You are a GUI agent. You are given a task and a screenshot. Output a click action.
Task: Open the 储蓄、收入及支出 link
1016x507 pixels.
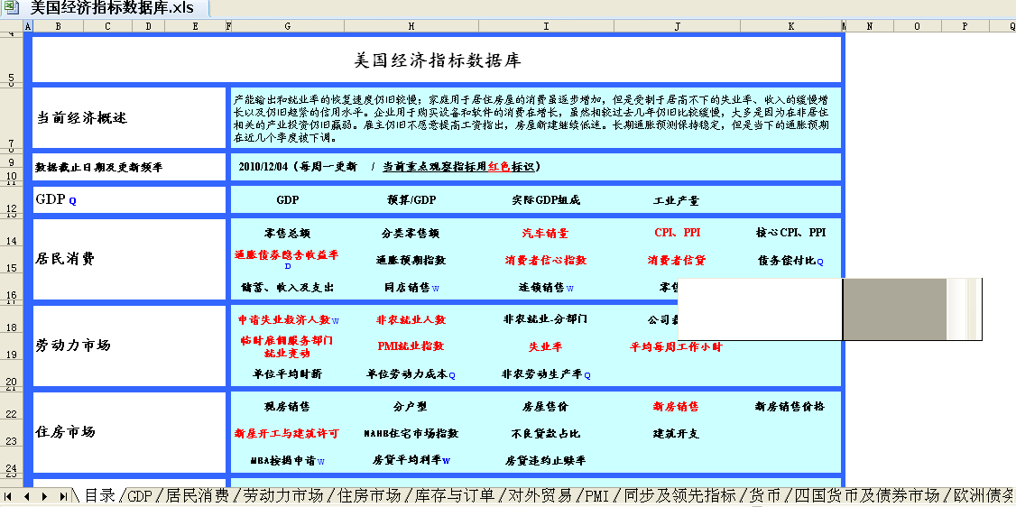[x=287, y=288]
